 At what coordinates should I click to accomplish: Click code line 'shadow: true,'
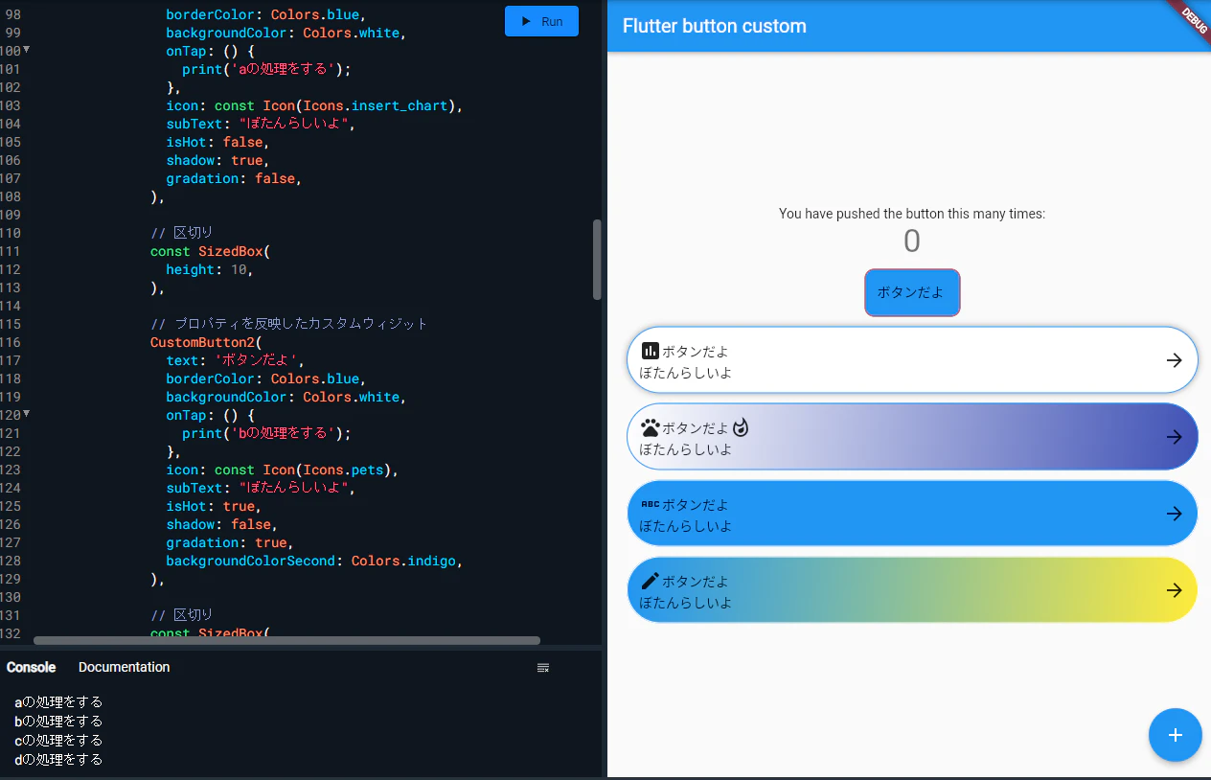click(x=217, y=160)
